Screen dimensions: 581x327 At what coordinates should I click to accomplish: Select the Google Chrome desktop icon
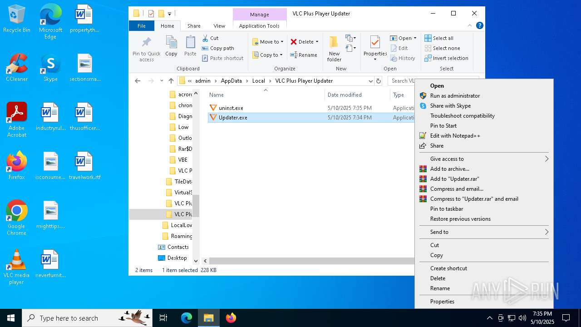pyautogui.click(x=17, y=218)
